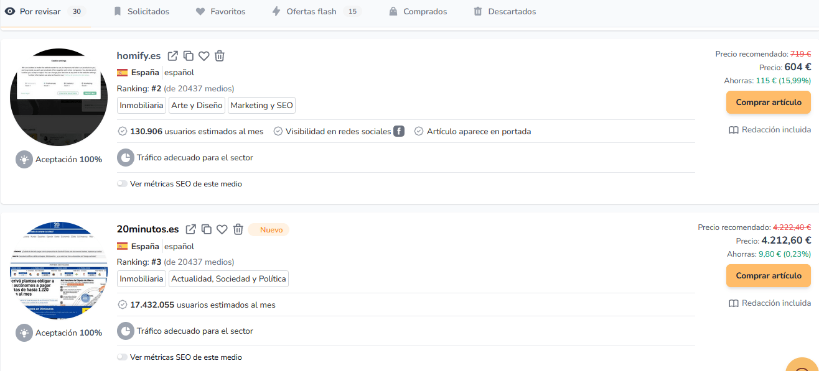The width and height of the screenshot is (819, 371).
Task: Add homify.es to favorites heart icon
Action: click(x=204, y=56)
